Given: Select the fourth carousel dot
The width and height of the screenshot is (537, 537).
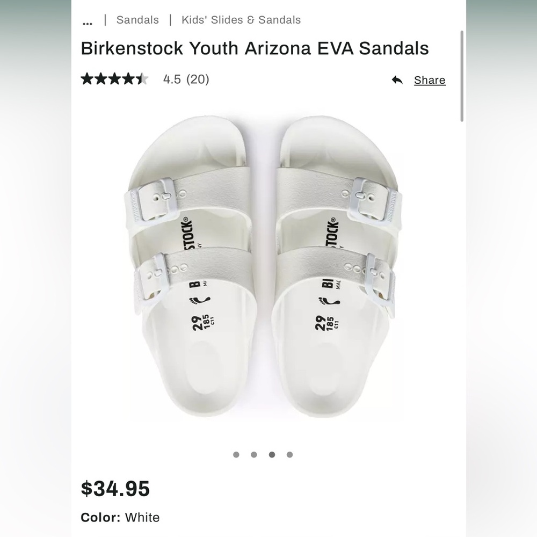Looking at the screenshot, I should pyautogui.click(x=289, y=454).
